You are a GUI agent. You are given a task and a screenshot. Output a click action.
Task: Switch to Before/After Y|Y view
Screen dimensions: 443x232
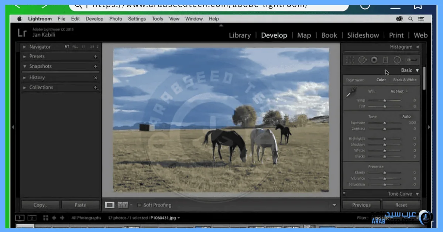coord(123,205)
